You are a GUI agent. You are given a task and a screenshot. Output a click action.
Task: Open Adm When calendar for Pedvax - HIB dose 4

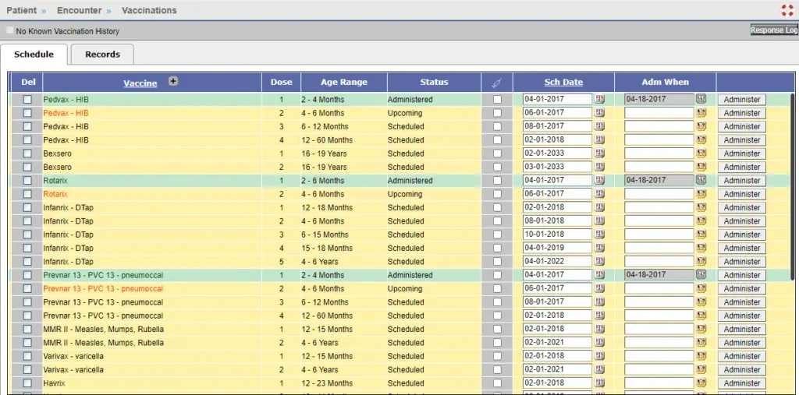(701, 140)
